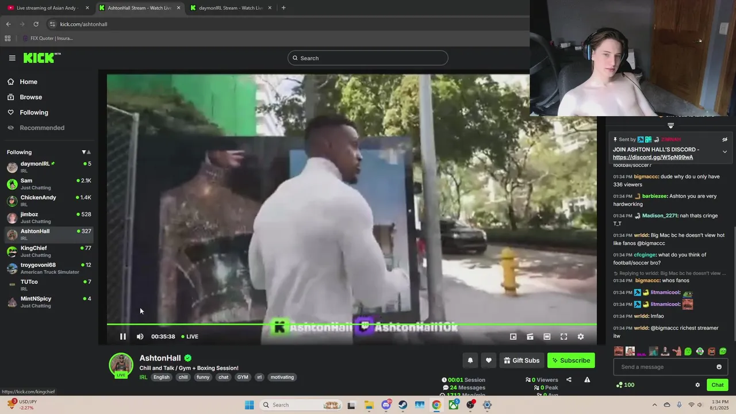
Task: Select the English tag
Action: click(x=162, y=377)
